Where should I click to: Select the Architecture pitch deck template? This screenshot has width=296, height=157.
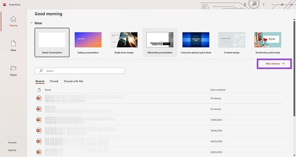point(268,42)
